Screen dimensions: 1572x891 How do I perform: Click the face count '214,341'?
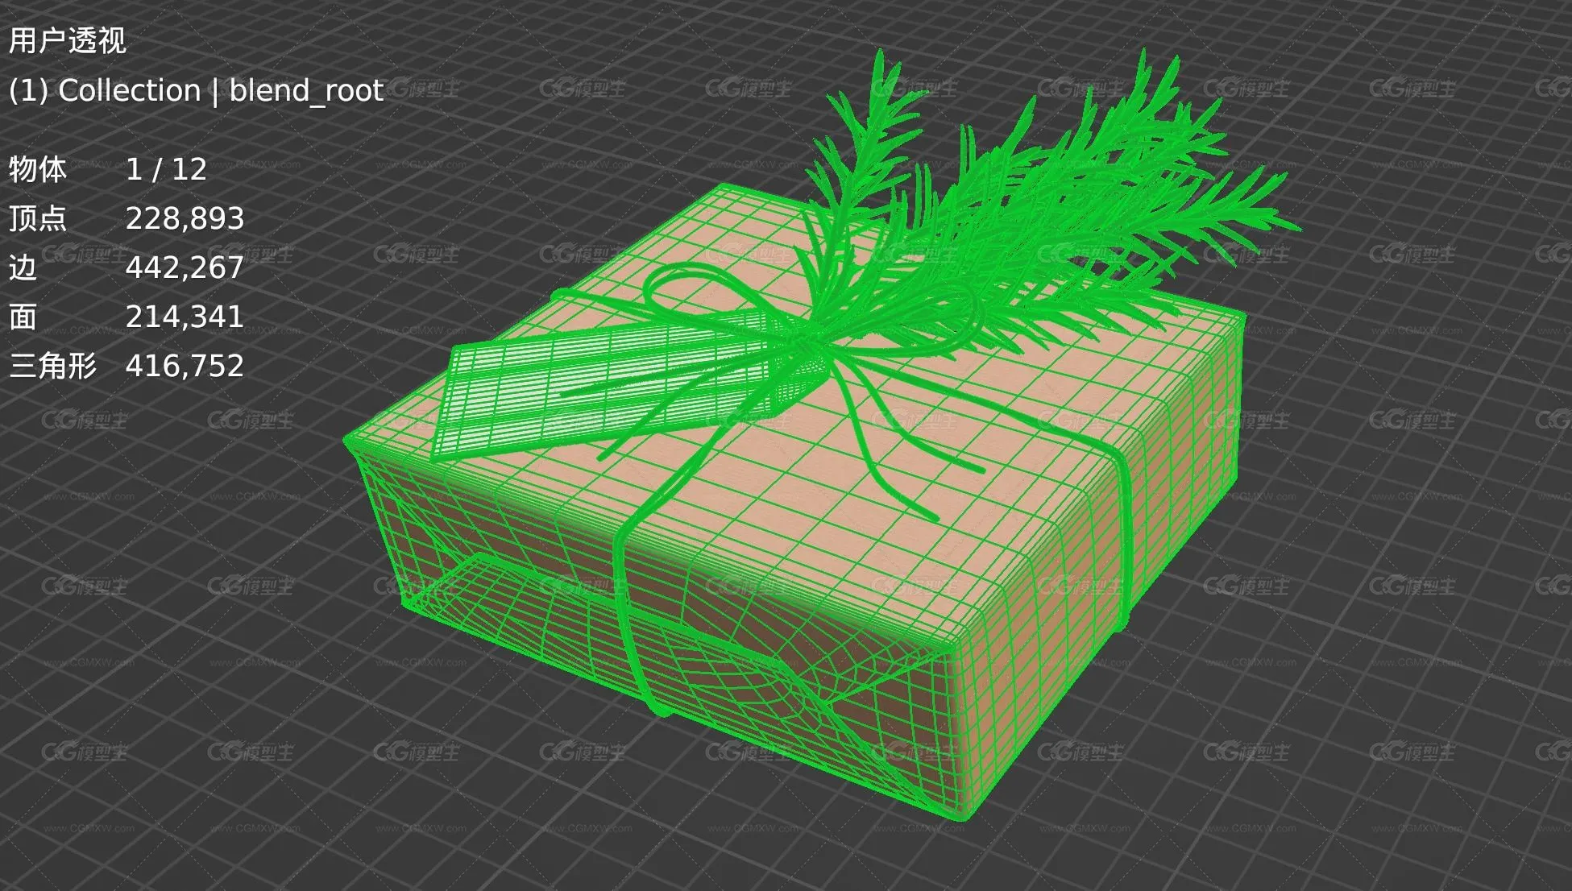185,317
